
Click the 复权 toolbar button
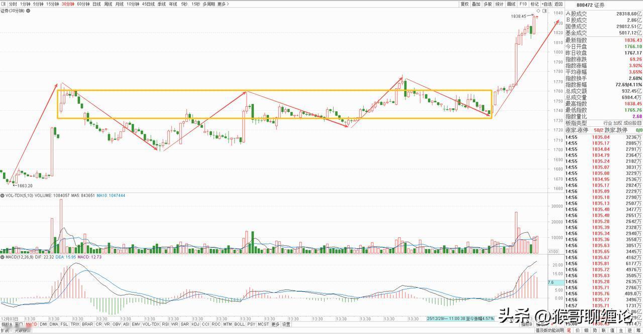(x=465, y=4)
